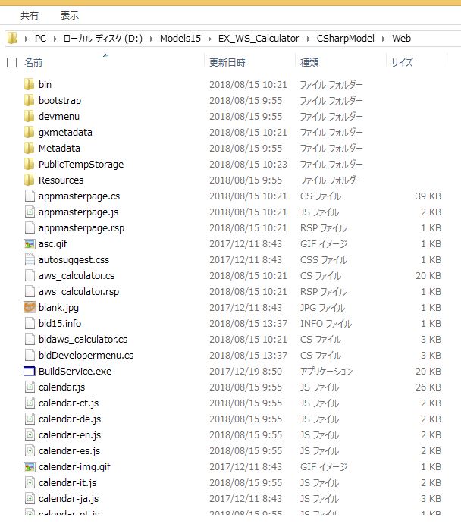Expand the chevron after EX_WS_Calculator
This screenshot has height=527, width=461.
point(308,39)
